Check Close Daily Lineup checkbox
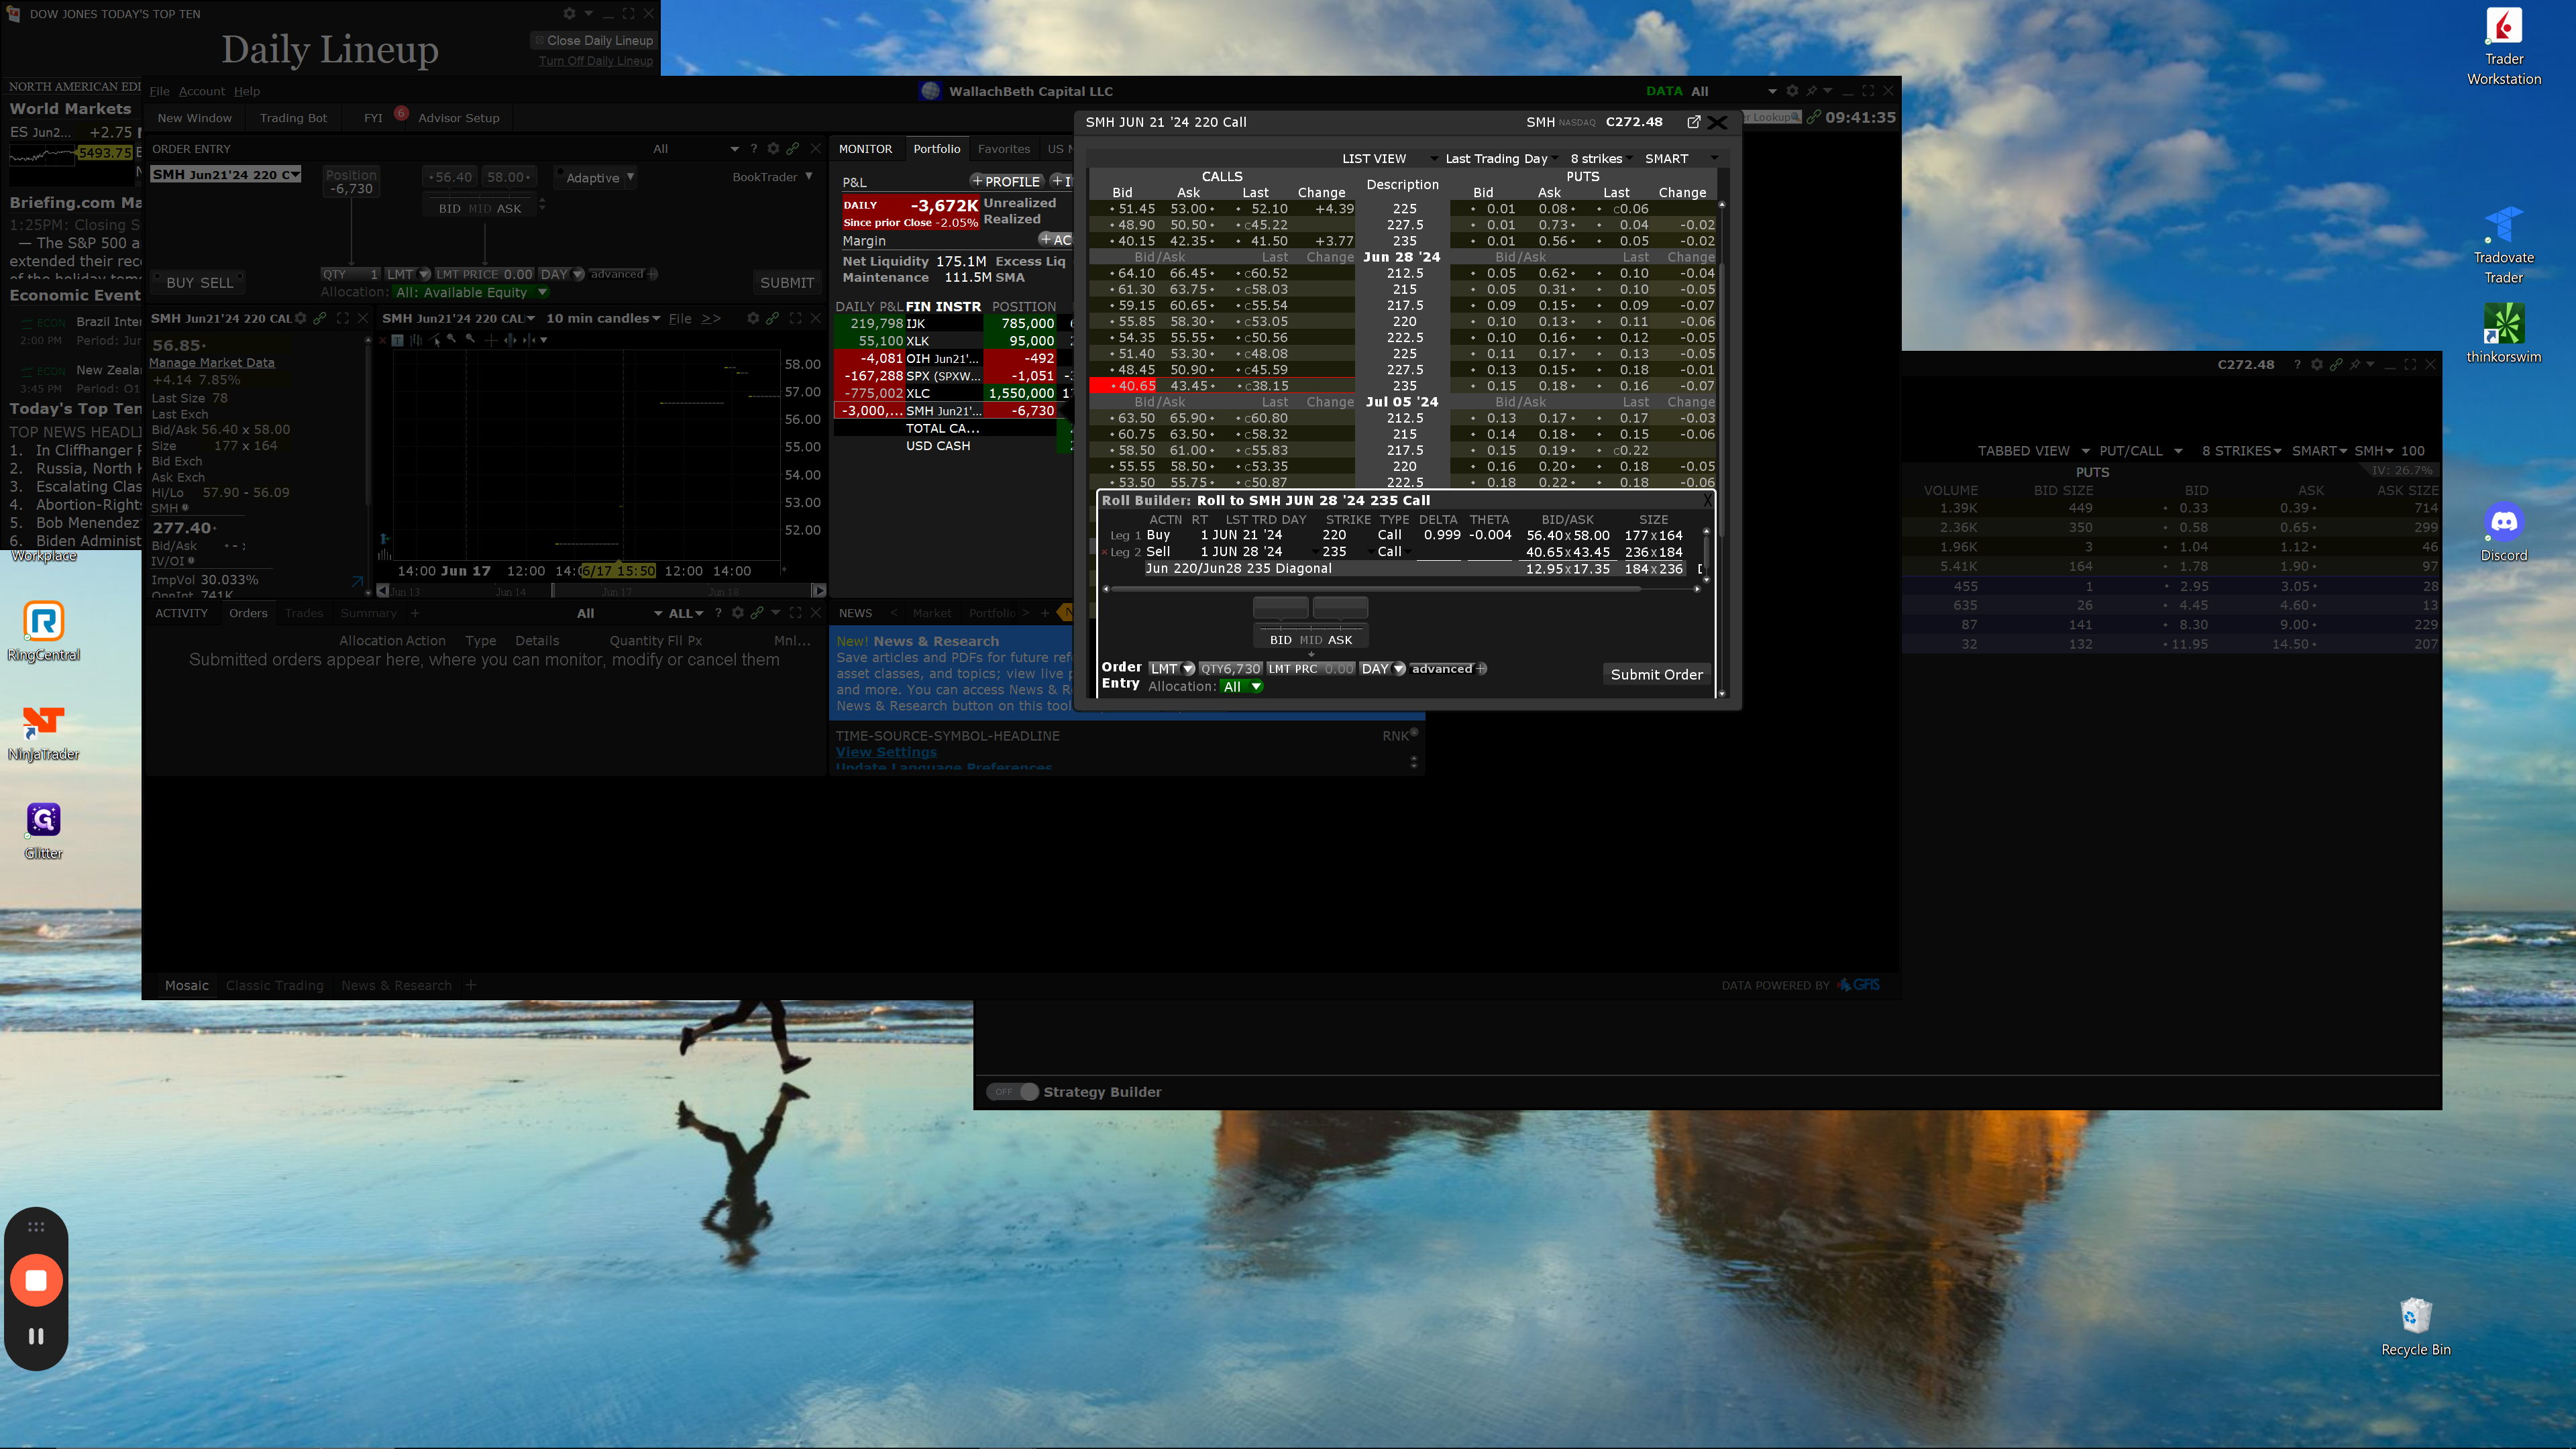Screen dimensions: 2576x1449 click(x=539, y=41)
